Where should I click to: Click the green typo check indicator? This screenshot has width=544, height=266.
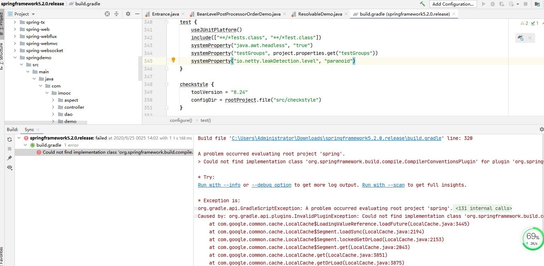pyautogui.click(x=535, y=23)
